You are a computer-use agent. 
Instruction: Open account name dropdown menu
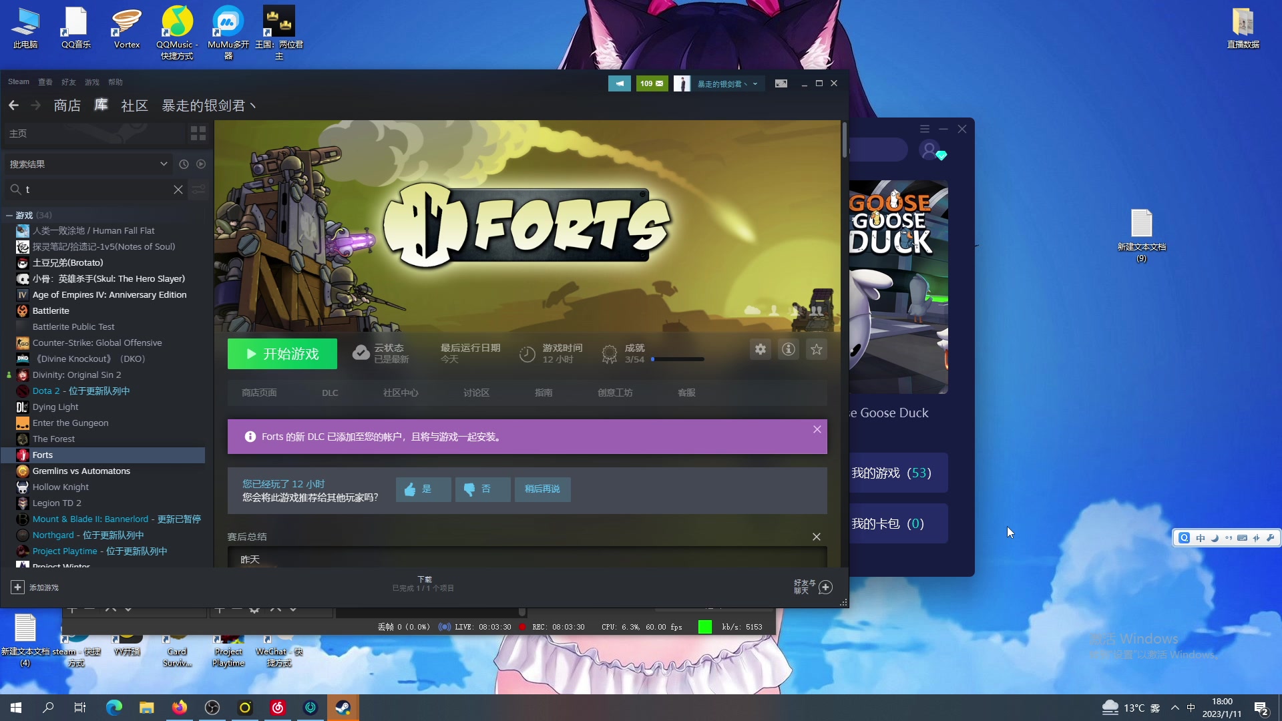727,83
